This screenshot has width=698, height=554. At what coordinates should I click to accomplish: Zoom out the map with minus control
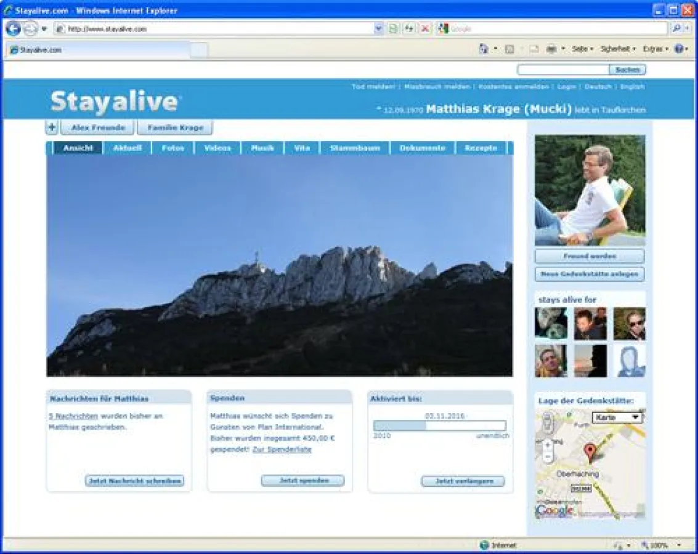point(548,457)
